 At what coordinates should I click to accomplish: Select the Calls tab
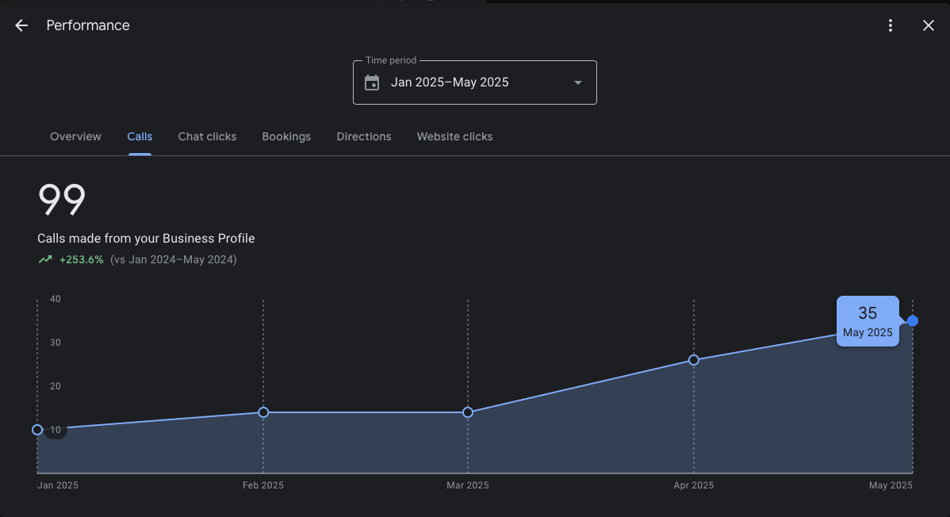point(140,137)
